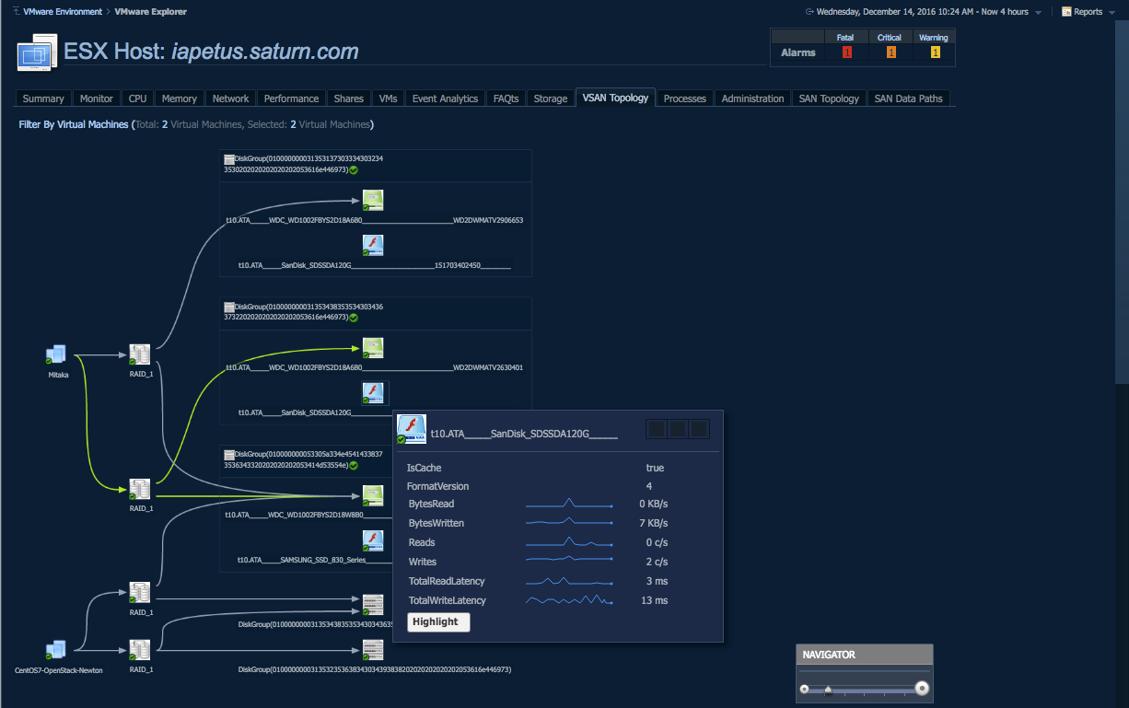
Task: Select the highlighted RAID_1 node with green arrows
Action: point(140,489)
